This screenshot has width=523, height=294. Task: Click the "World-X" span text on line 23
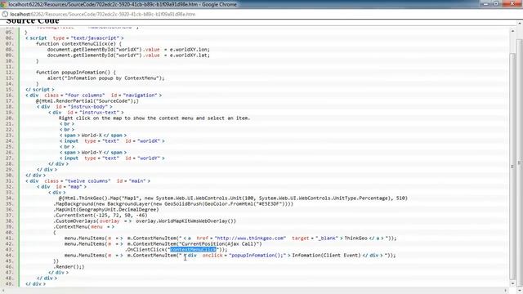92,136
